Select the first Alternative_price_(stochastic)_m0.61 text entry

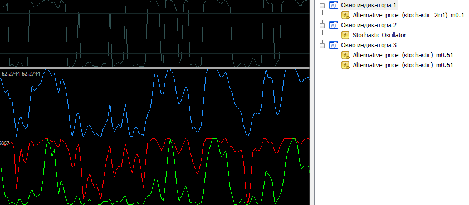click(x=403, y=55)
